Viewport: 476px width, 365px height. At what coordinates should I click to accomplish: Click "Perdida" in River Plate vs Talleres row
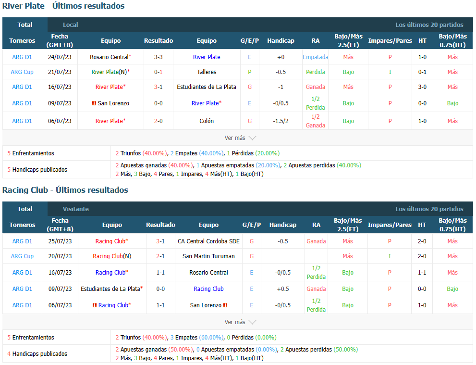pos(316,72)
